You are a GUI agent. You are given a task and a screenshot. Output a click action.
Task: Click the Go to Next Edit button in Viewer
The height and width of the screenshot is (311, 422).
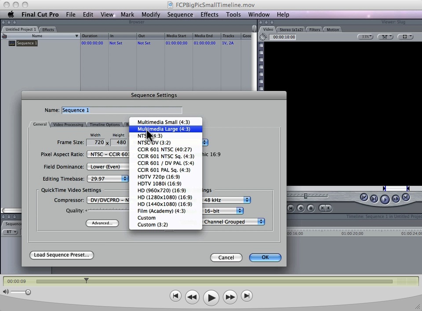tap(406, 198)
